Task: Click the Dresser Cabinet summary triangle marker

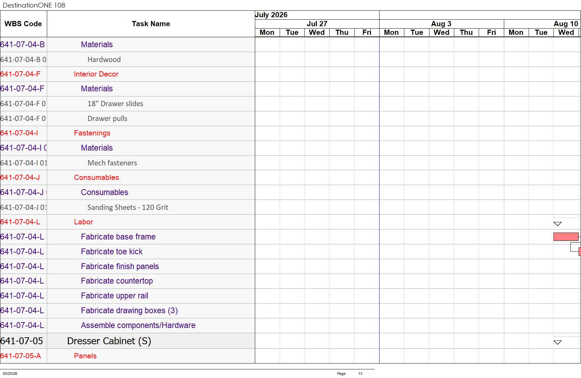Action: [x=558, y=343]
